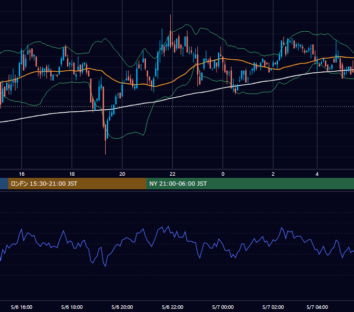The image size is (354, 312).
Task: Click the 5/6 20:00 time label
Action: (x=122, y=307)
